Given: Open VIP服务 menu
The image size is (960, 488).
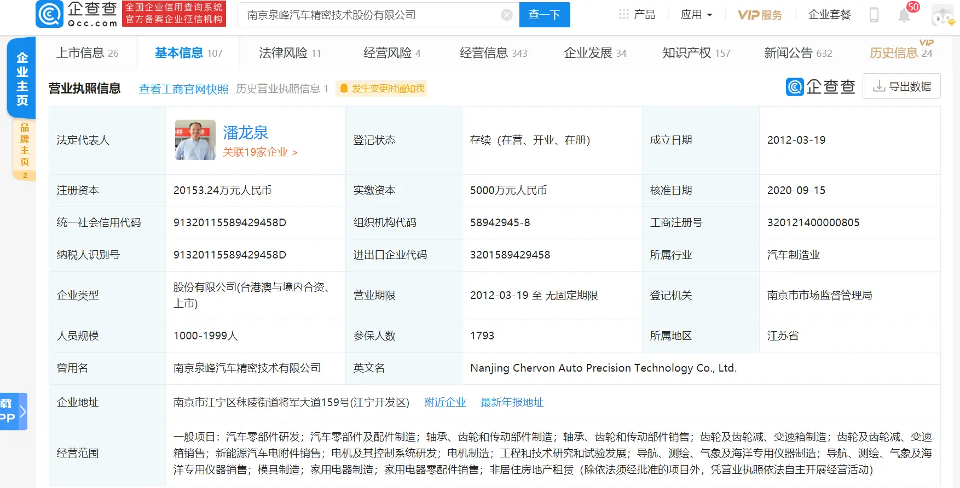Looking at the screenshot, I should [x=760, y=15].
